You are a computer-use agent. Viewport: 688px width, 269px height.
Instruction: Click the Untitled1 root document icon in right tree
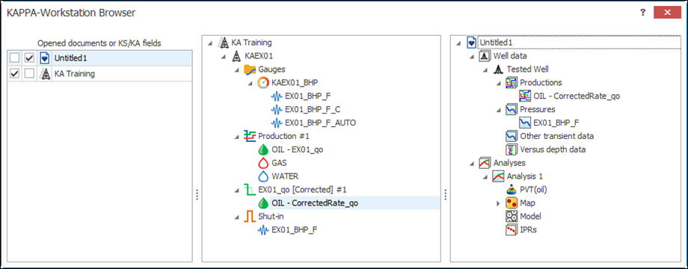(x=472, y=43)
